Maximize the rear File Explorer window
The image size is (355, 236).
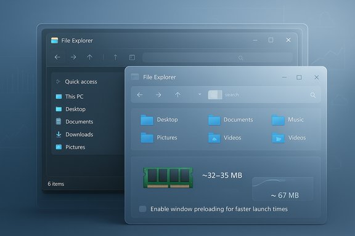[x=271, y=40]
